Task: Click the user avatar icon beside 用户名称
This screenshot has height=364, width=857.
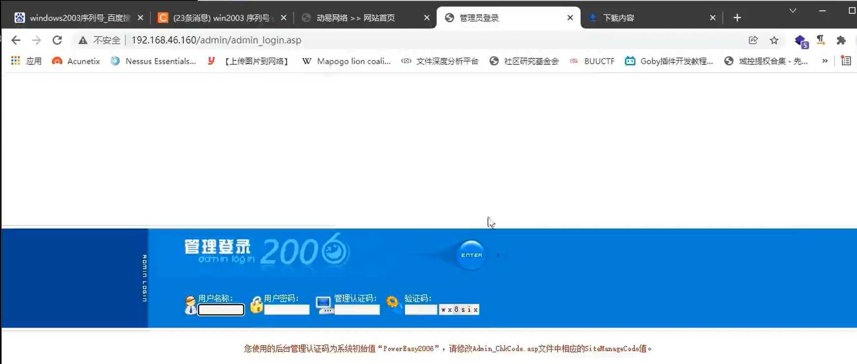Action: [190, 305]
